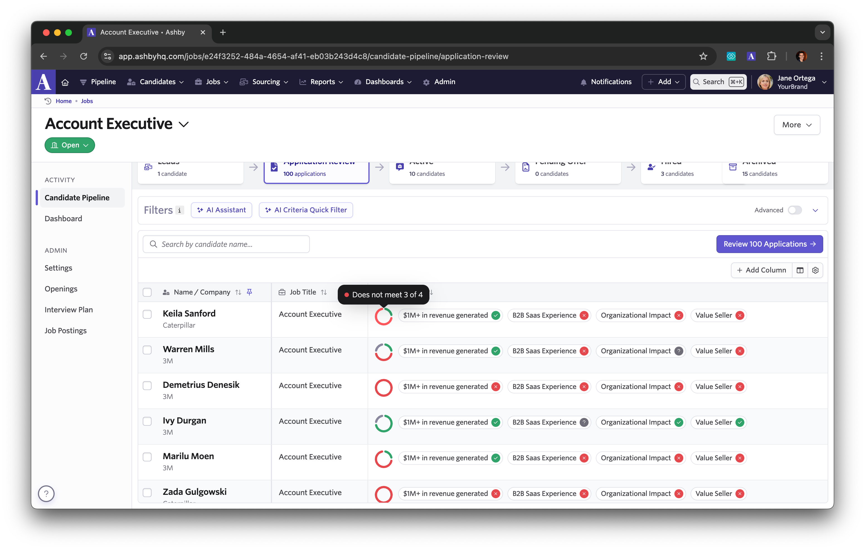Check the box for Keila Sanford

tap(147, 314)
